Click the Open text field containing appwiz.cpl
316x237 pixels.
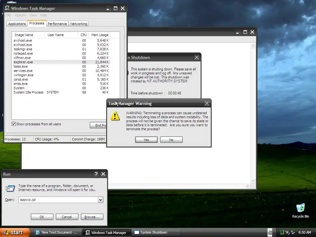coord(58,200)
